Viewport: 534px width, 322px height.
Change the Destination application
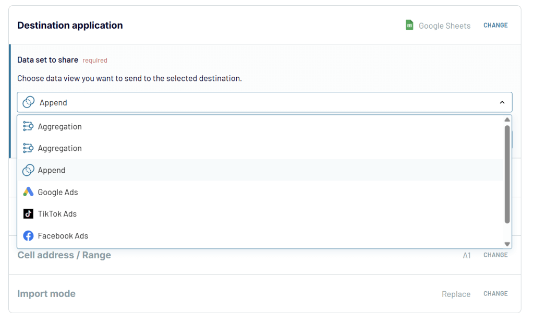pyautogui.click(x=495, y=25)
